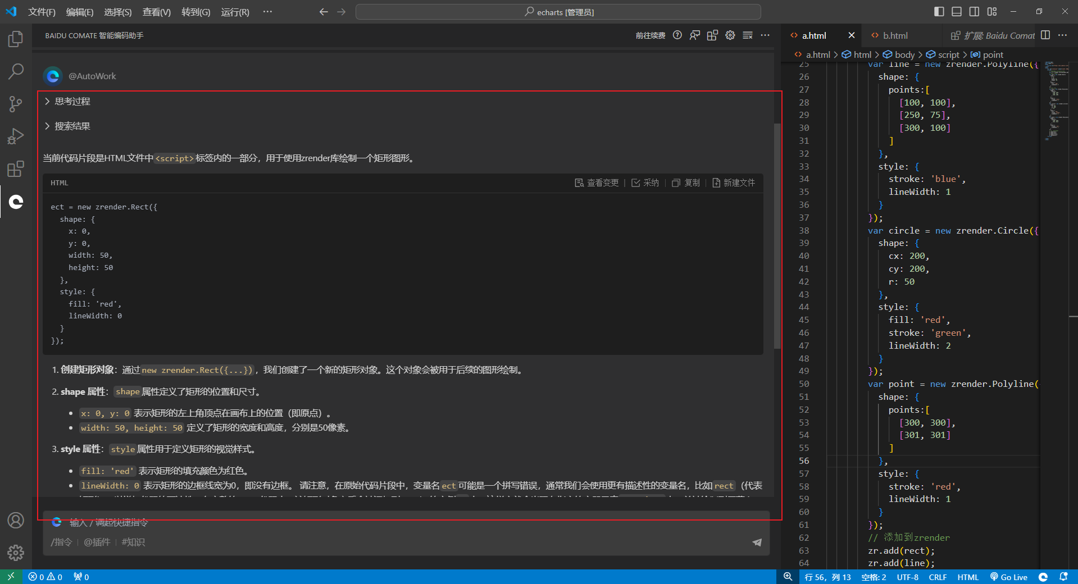Go forward with navigation arrow

pyautogui.click(x=341, y=12)
